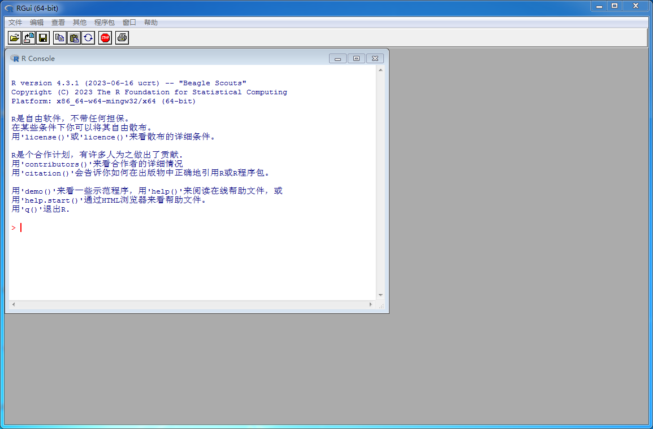
Task: Click the R Console window logo icon
Action: (x=15, y=58)
